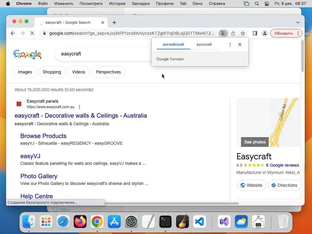The height and width of the screenshot is (234, 312).
Task: Click the Stage Manager menu bar icon
Action: click(x=246, y=4)
